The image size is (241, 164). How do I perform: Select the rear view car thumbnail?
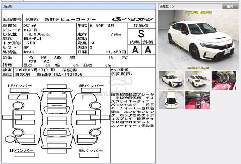198,80
